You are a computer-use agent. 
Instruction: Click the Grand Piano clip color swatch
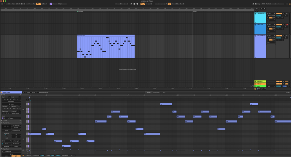(x=2, y=92)
